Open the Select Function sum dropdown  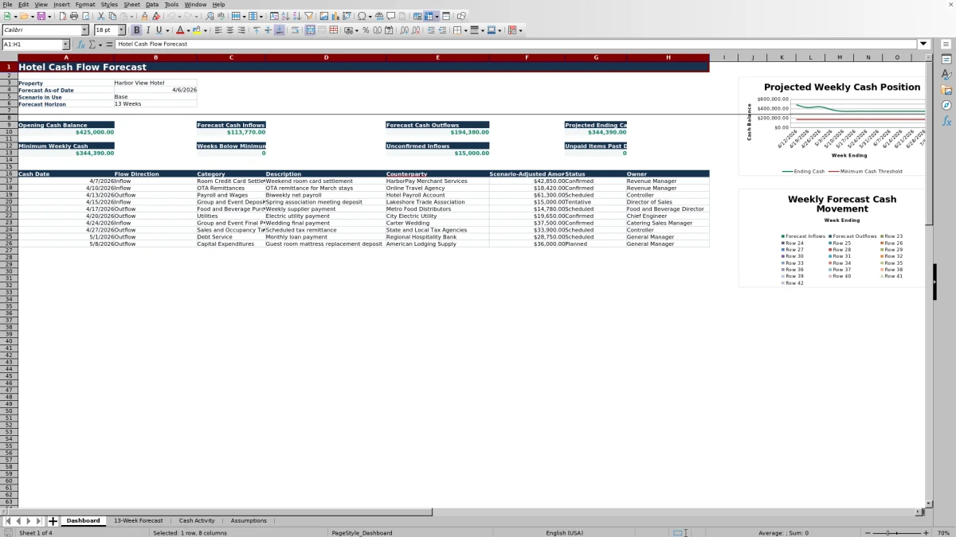tap(100, 45)
